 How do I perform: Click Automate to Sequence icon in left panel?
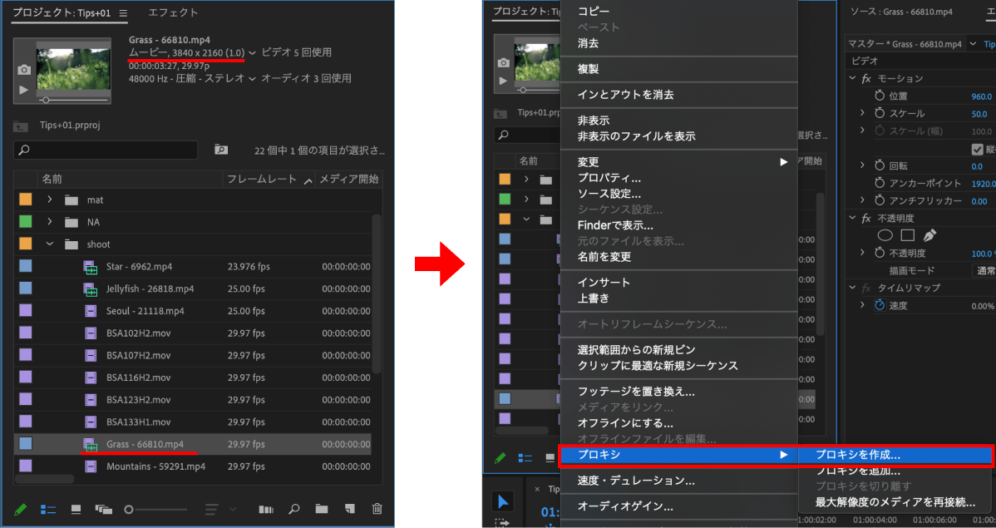(266, 509)
